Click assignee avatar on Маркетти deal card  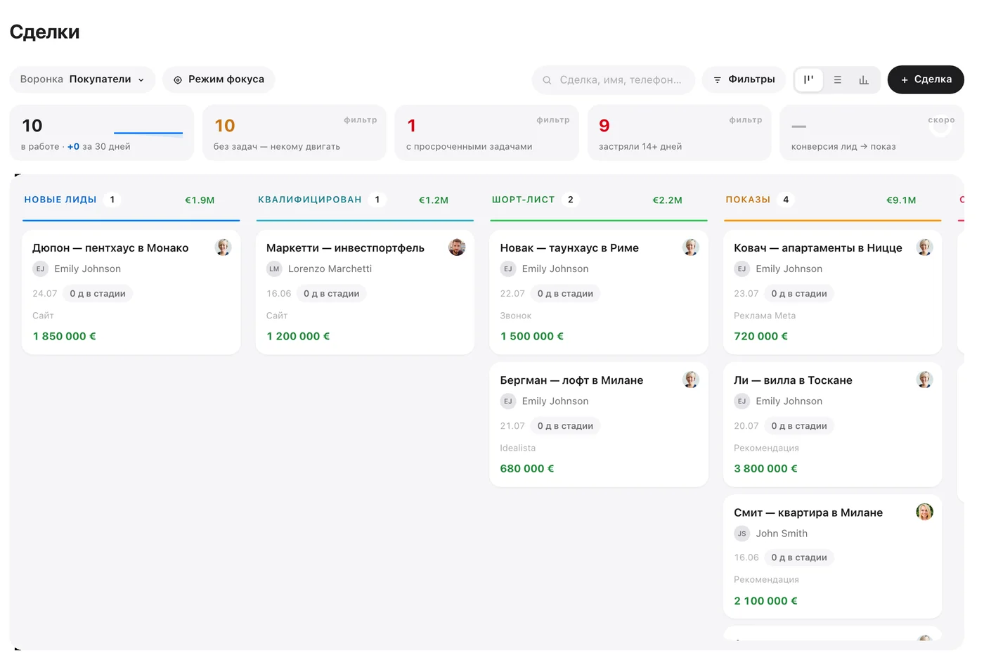point(457,247)
